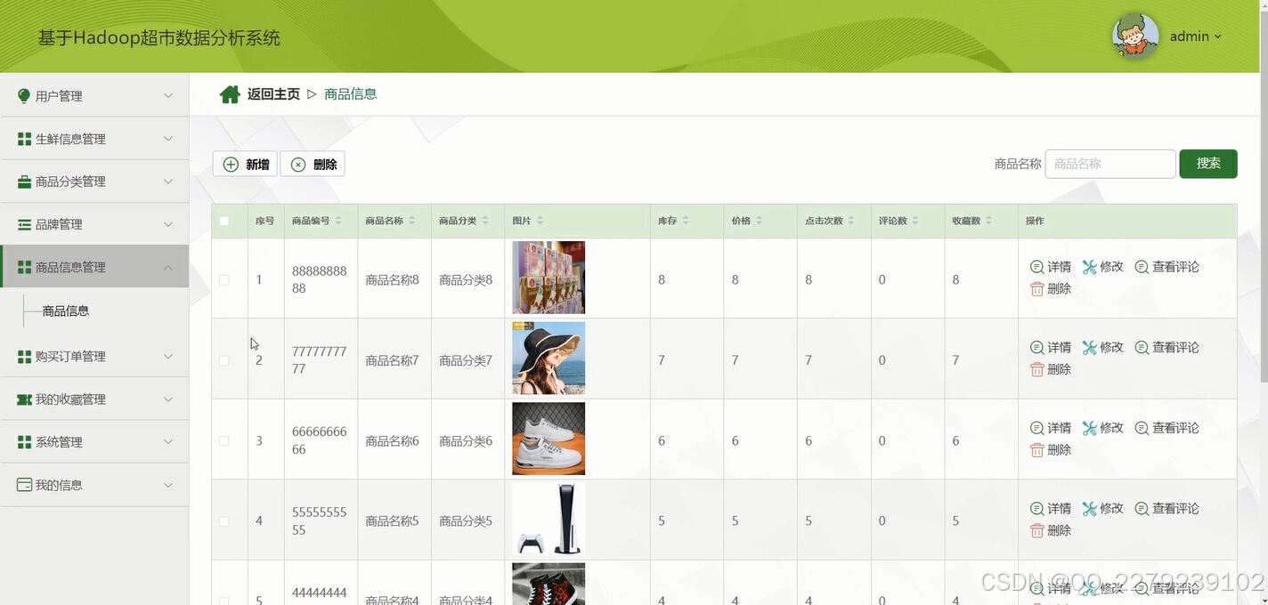Click the trash 删除 icon for 商品名称5
Viewport: 1268px width, 605px height.
pyautogui.click(x=1036, y=530)
